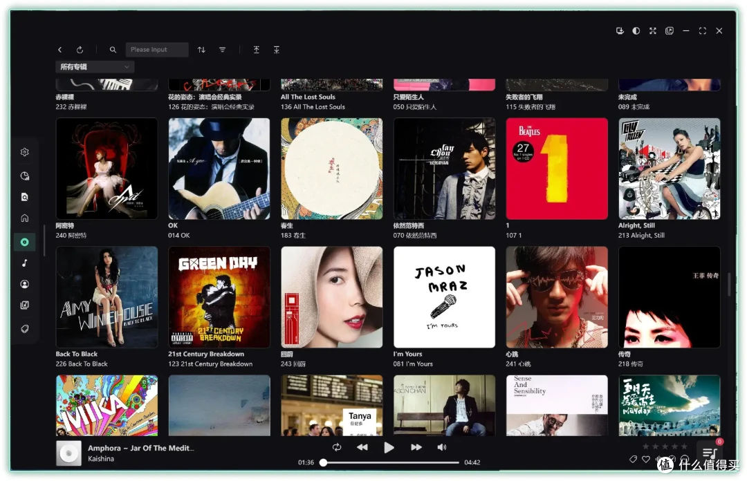The height and width of the screenshot is (481, 747).
Task: Skip to next track
Action: click(416, 447)
